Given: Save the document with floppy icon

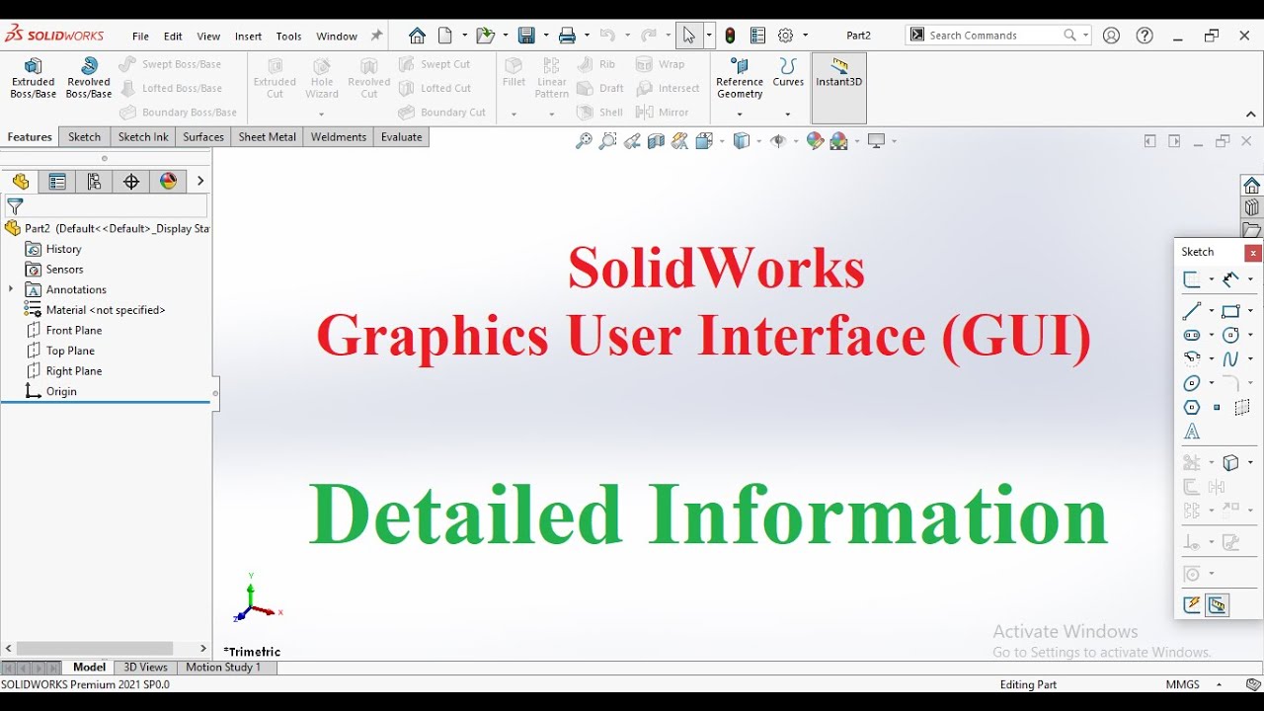Looking at the screenshot, I should 526,36.
